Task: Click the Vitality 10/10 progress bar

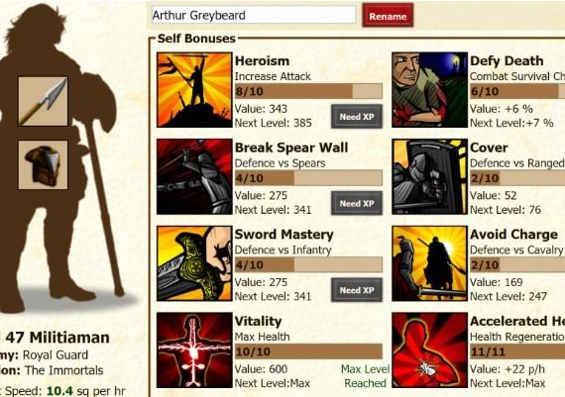Action: (308, 351)
